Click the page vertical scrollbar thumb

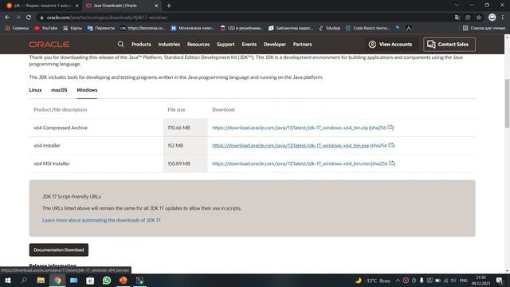pos(507,103)
